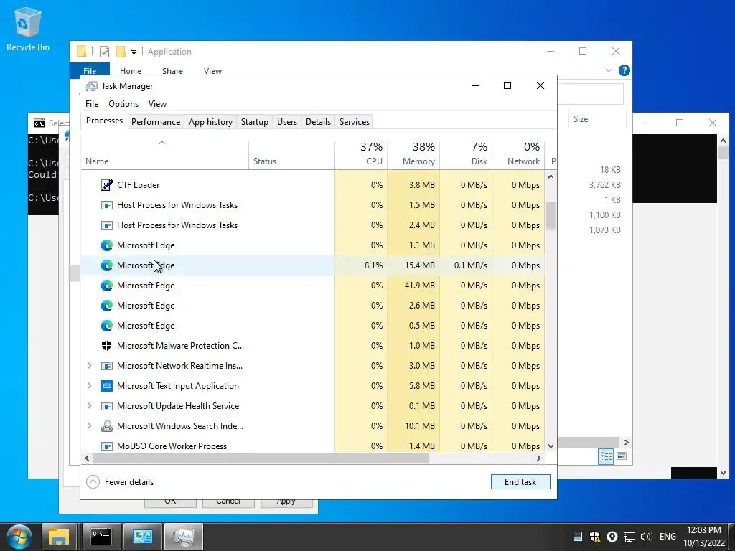Viewport: 735px width, 551px height.
Task: Sort processes by the Name column
Action: point(165,155)
